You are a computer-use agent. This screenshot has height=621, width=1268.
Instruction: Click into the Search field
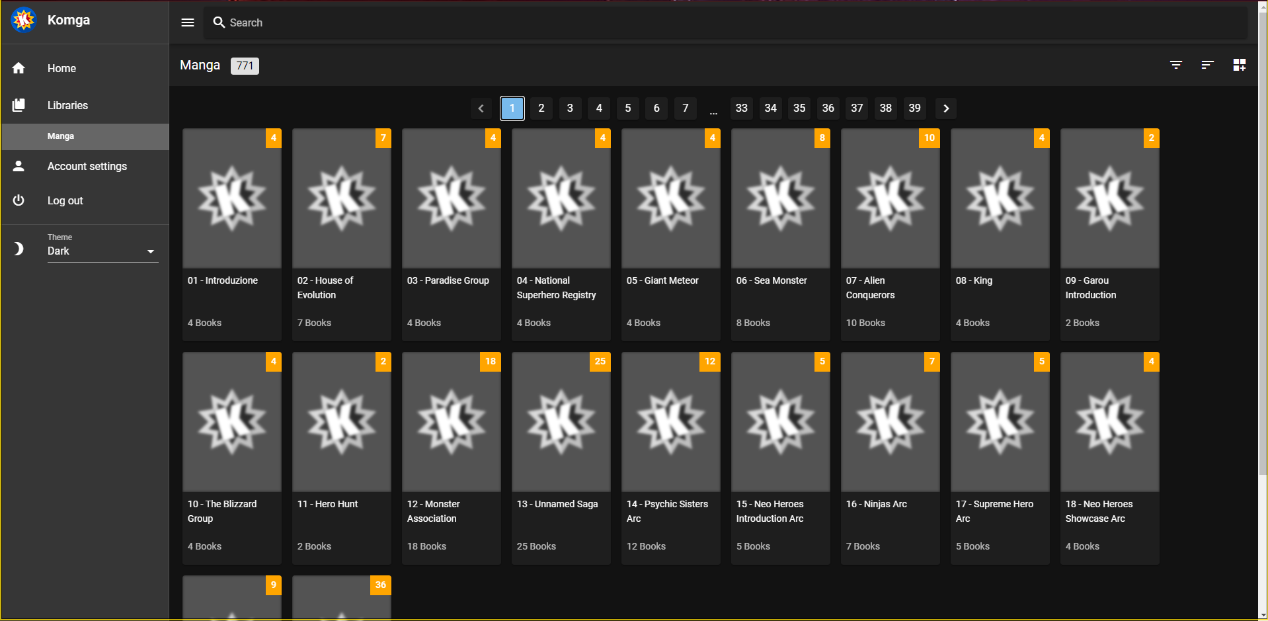coord(725,22)
